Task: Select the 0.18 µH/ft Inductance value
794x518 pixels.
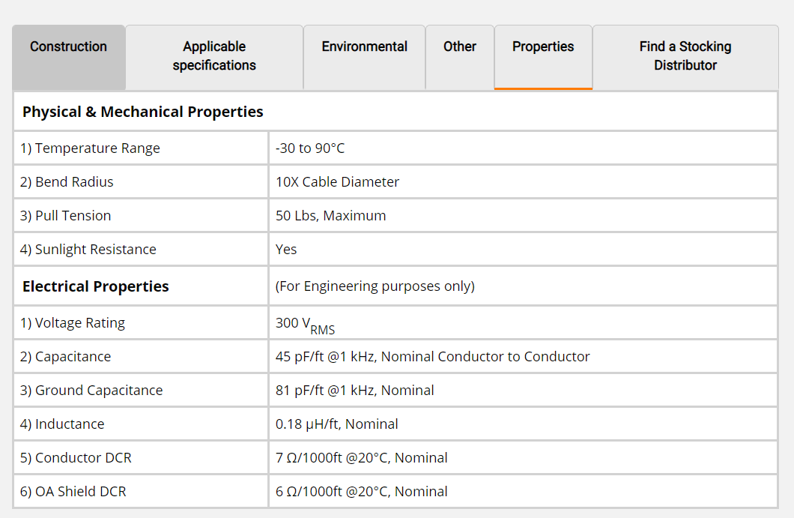Action: tap(336, 424)
